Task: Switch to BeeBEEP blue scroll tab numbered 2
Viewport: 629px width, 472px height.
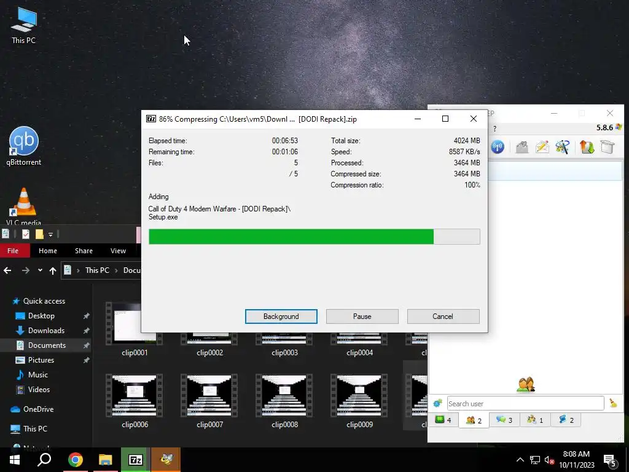Action: [x=566, y=420]
